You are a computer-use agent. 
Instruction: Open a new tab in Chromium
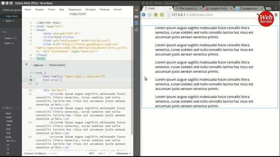click(268, 9)
